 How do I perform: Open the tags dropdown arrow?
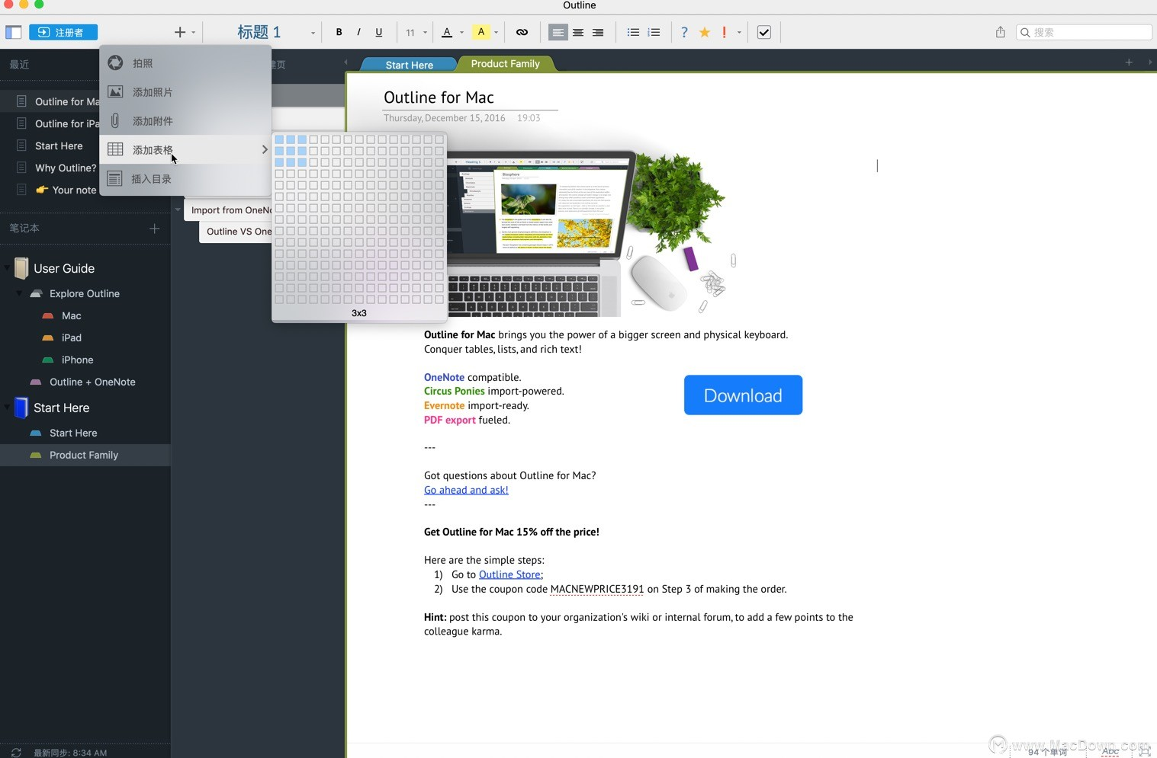point(739,33)
